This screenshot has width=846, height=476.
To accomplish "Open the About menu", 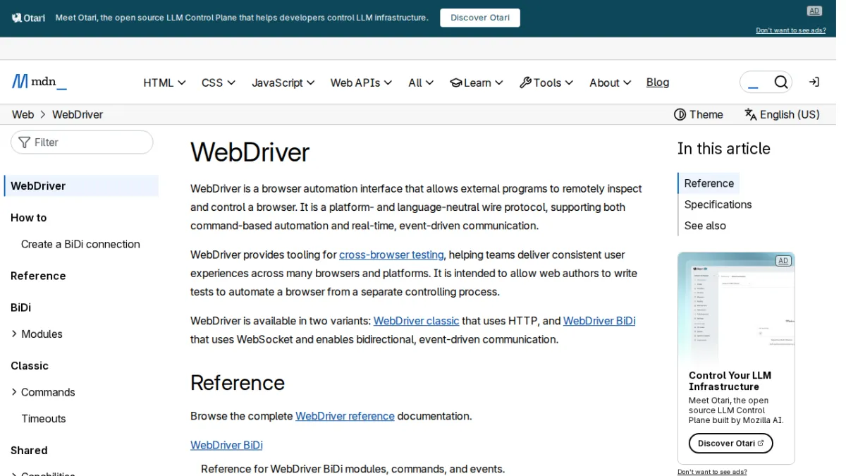I will pos(611,83).
